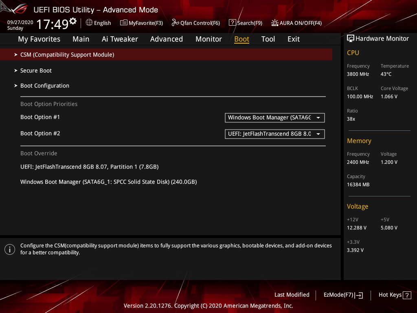Screen dimensions: 417x313
Task: Click Last Modified button
Action: (292, 295)
